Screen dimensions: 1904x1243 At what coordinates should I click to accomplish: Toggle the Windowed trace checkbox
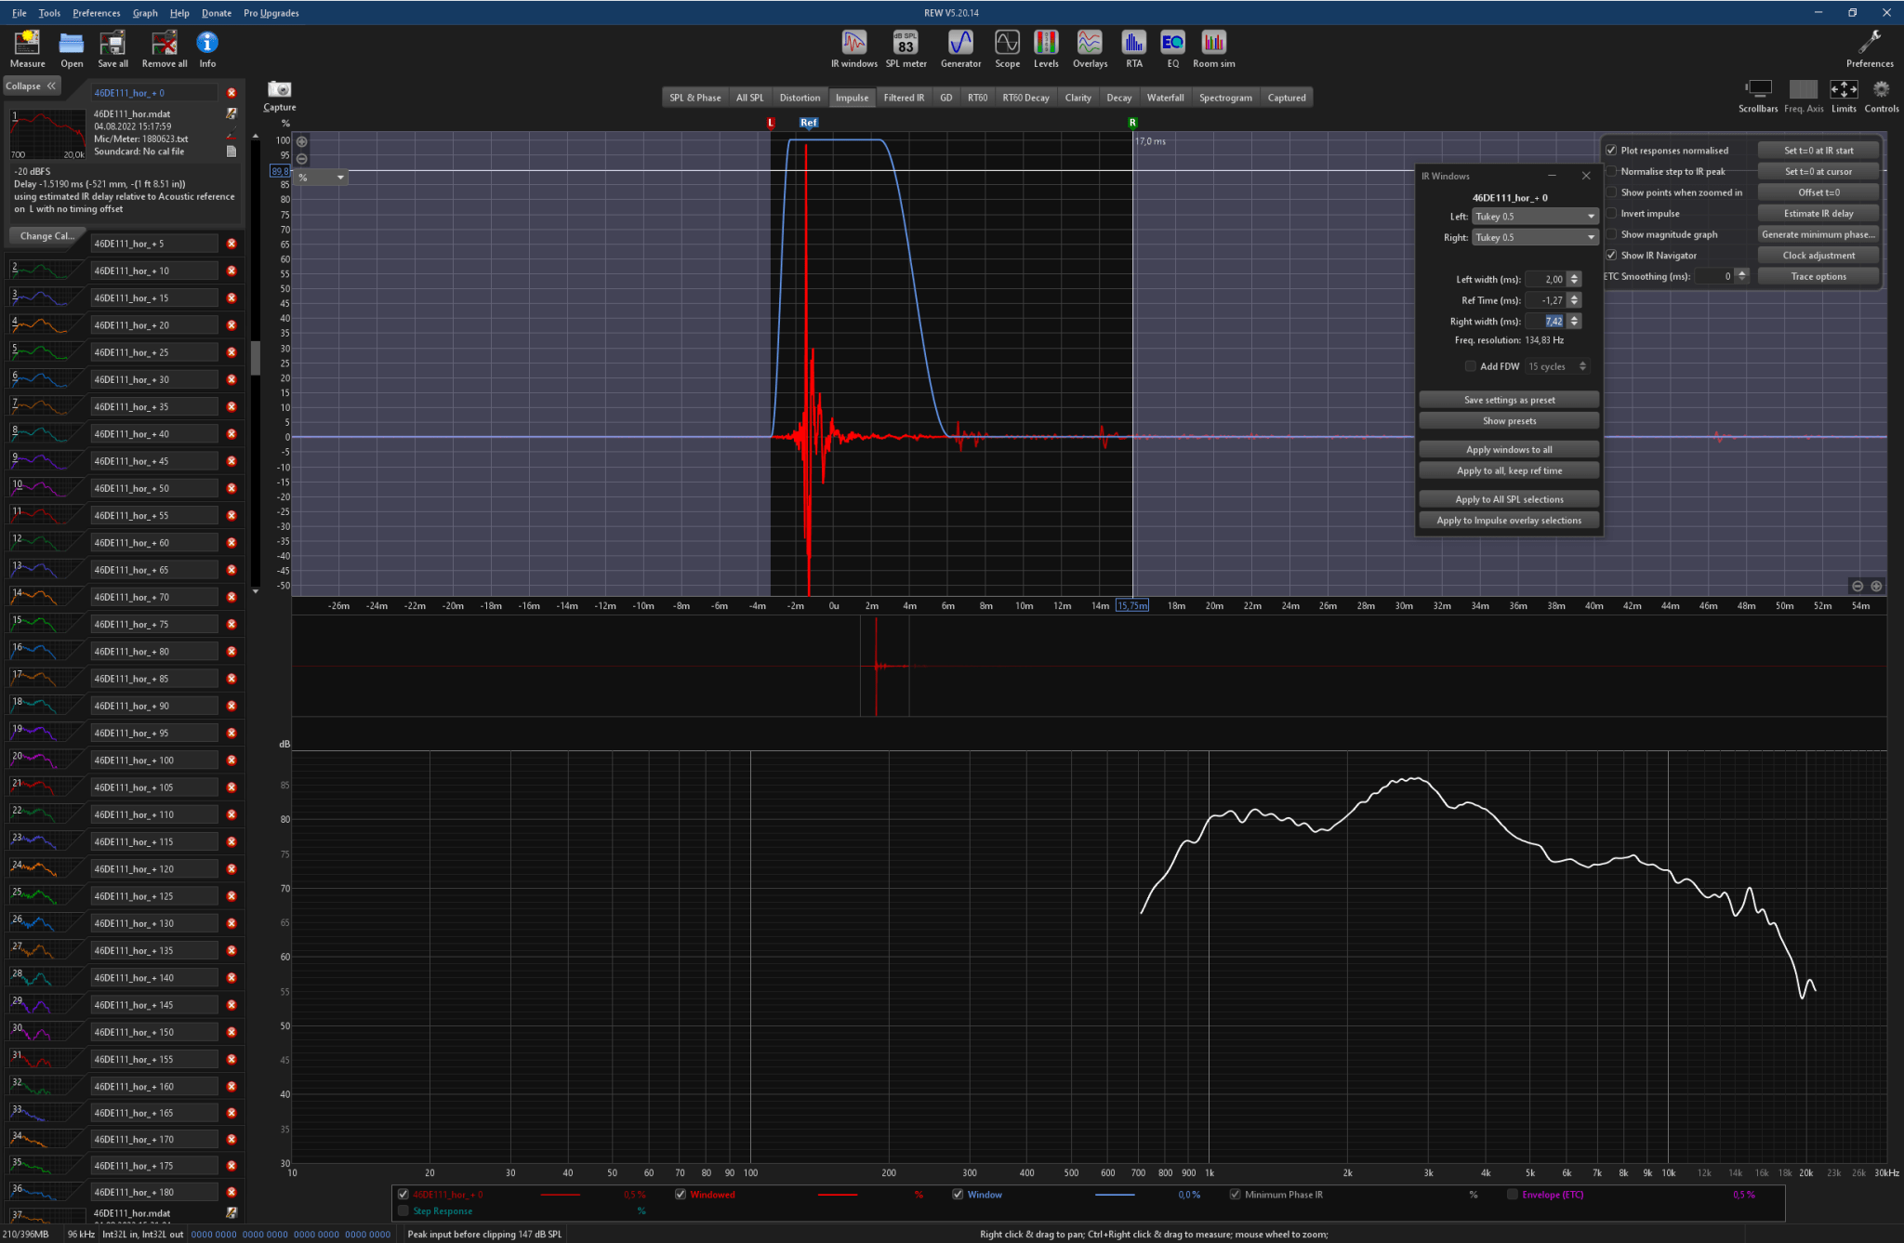(x=681, y=1195)
